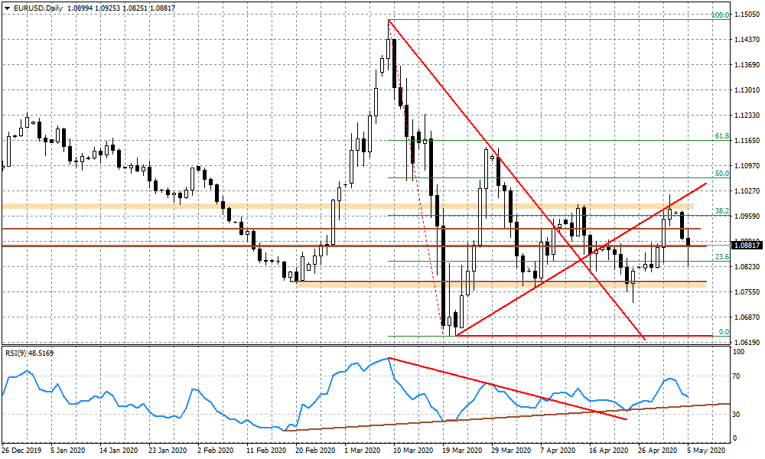The image size is (765, 459).
Task: Click price axis value 1.14370
Action: pos(747,40)
